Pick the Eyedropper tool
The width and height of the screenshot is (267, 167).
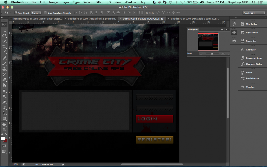[x=4, y=52]
